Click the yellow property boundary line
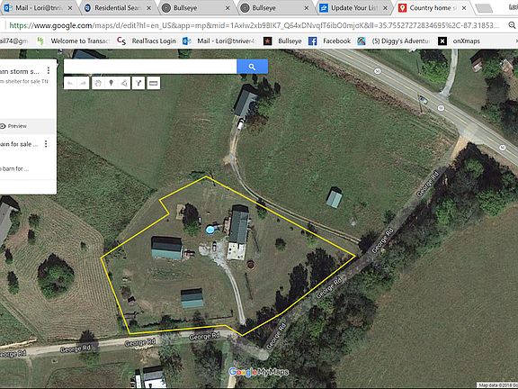Image resolution: width=518 pixels, height=389 pixels. (x=281, y=216)
